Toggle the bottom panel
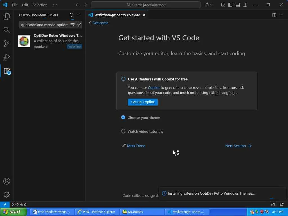 click(x=238, y=5)
